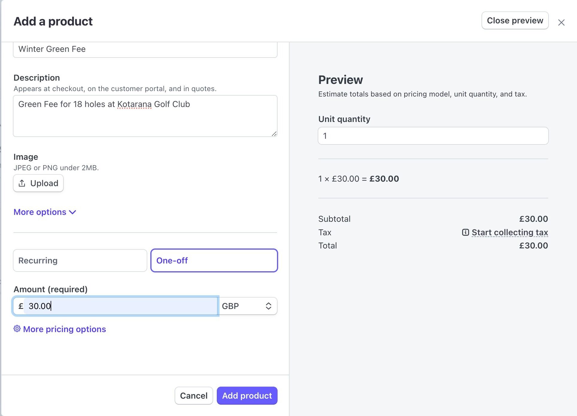This screenshot has width=577, height=416.
Task: Click Start collecting tax link
Action: [510, 232]
